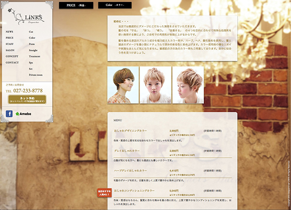This screenshot has height=210, width=291.
Task: Open the LINKS salon Facebook page icon
Action: tap(9, 114)
